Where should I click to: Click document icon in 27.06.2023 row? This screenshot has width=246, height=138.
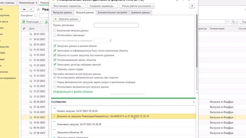31,133
